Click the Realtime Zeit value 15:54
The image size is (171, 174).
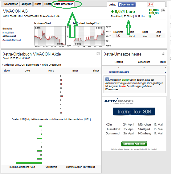[x=159, y=36]
